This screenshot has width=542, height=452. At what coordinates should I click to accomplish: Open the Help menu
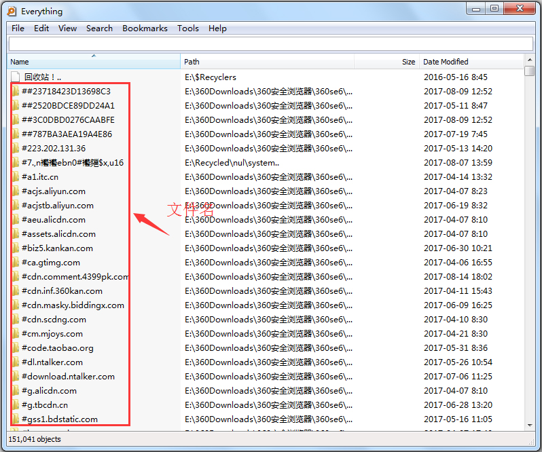pyautogui.click(x=217, y=29)
